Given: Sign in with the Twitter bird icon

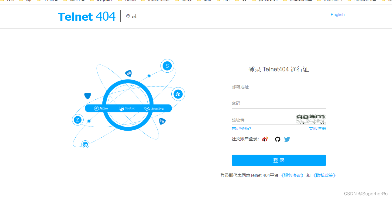Looking at the screenshot, I should point(287,139).
